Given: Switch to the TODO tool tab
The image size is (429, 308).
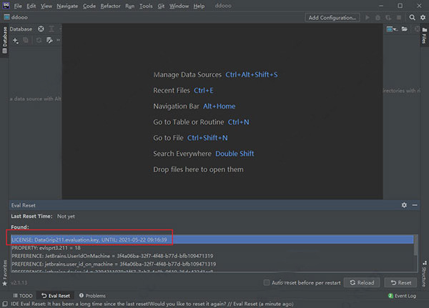Looking at the screenshot, I should [23, 296].
